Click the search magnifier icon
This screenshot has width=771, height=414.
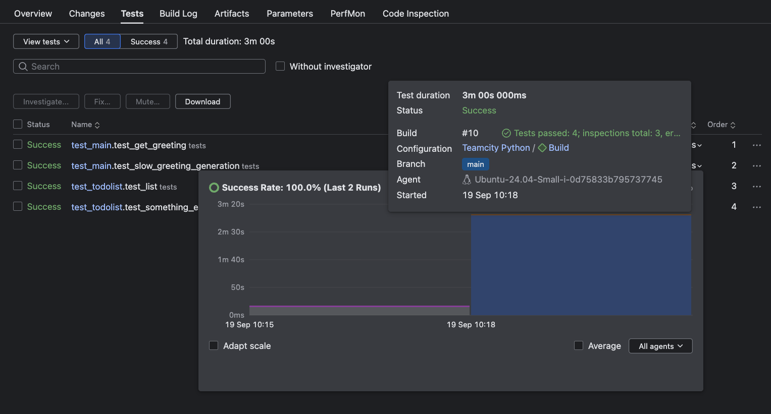(23, 67)
